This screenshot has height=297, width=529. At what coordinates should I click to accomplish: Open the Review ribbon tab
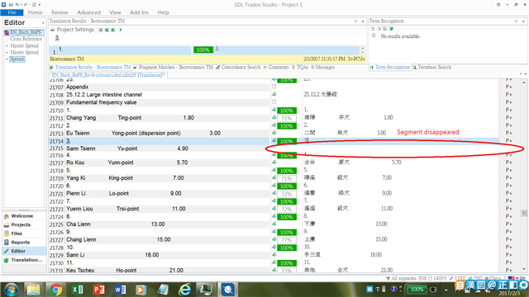(60, 12)
